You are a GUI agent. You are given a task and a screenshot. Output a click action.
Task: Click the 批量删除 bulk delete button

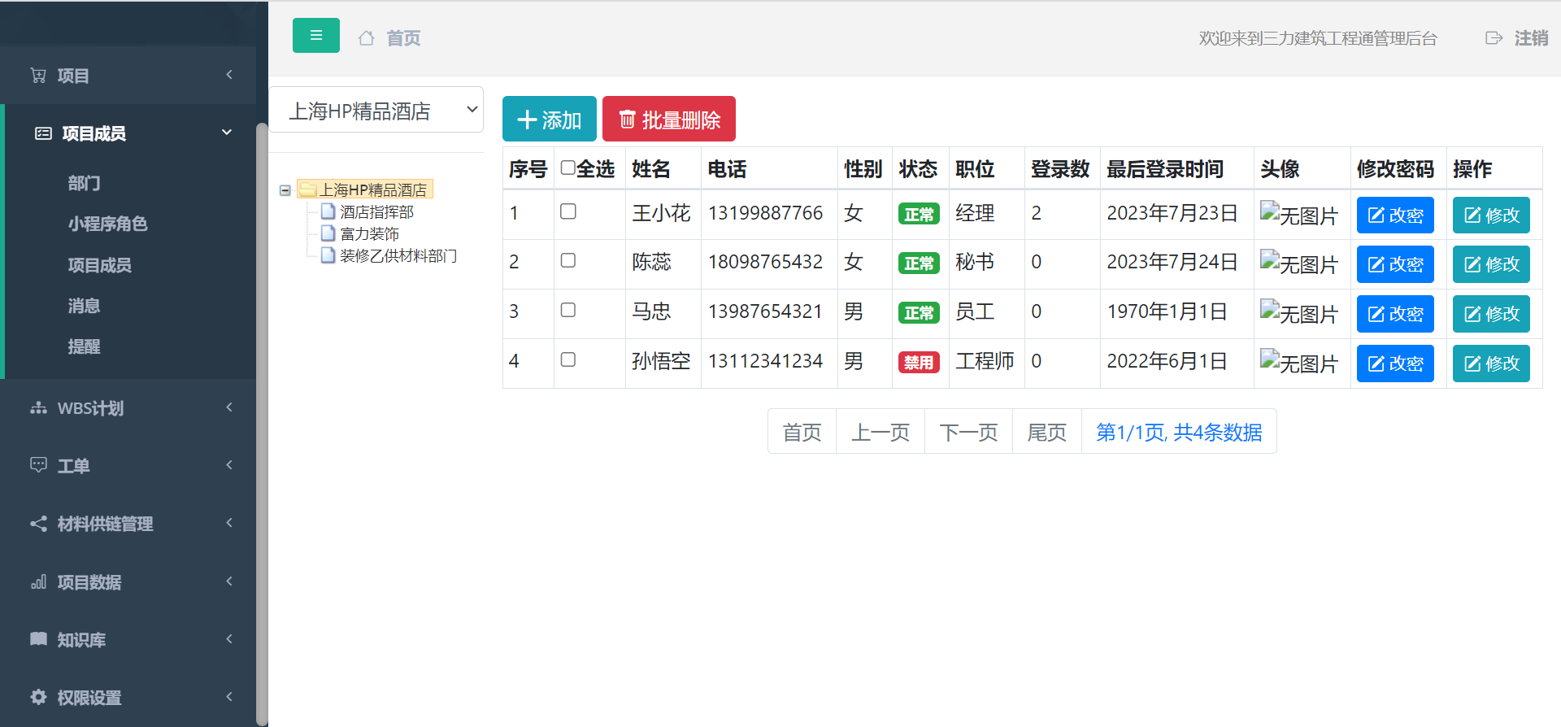(669, 119)
